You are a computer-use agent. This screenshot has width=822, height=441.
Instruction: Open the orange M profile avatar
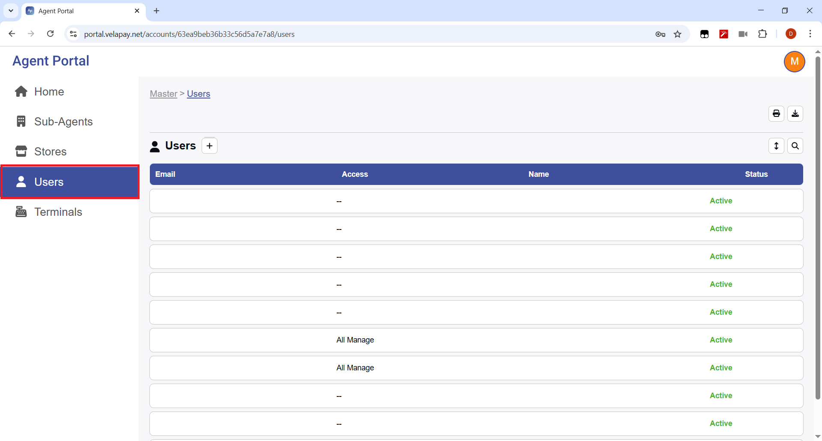794,62
